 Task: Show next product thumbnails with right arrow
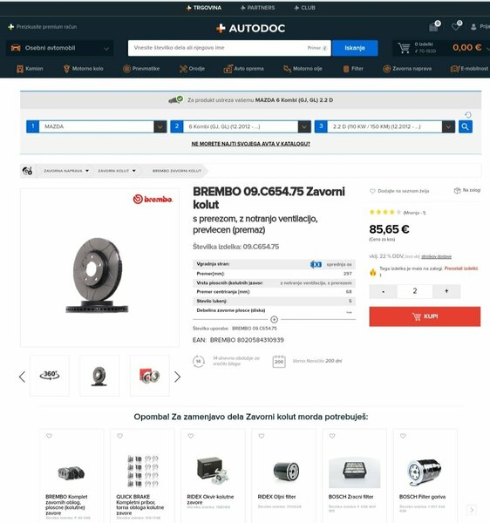point(178,377)
